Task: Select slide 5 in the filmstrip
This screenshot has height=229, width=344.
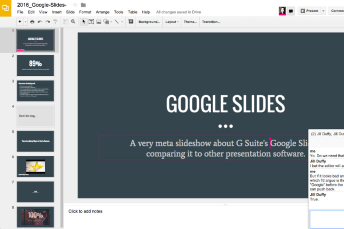Action: tap(35, 141)
